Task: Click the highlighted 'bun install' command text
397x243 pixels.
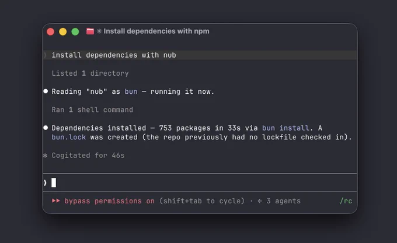Action: 285,128
